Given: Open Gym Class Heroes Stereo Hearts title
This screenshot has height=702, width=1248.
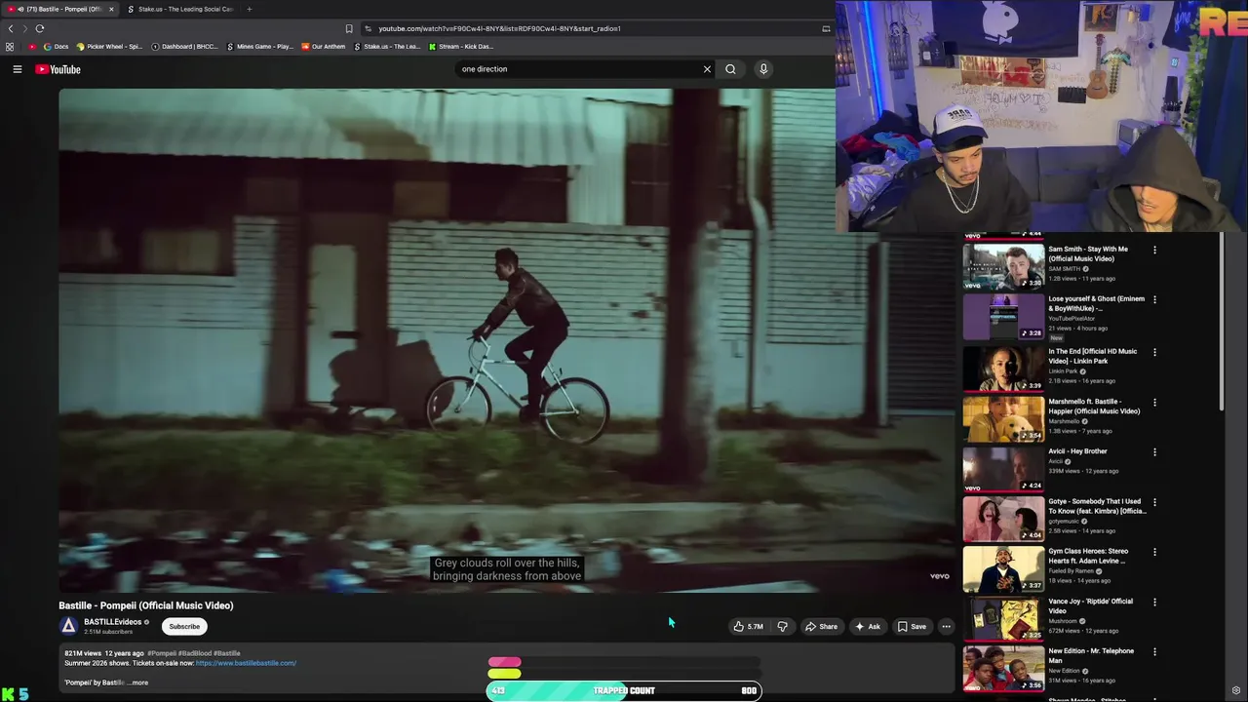Looking at the screenshot, I should point(1088,556).
